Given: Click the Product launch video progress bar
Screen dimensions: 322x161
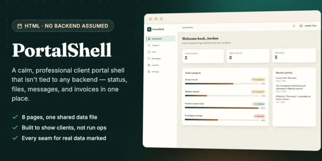Looking at the screenshot, I should 222,108.
